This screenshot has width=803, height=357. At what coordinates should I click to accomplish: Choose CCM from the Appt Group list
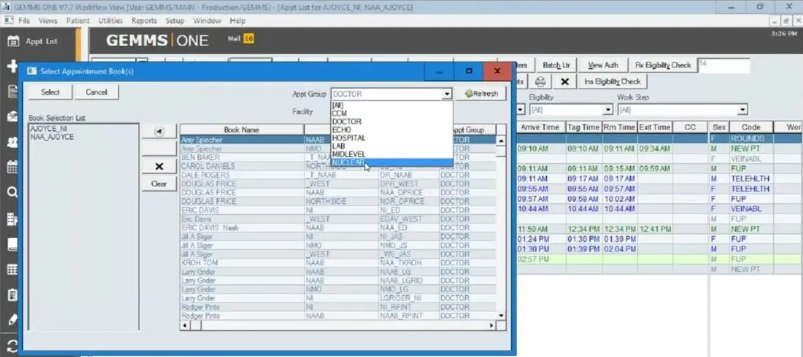pos(392,113)
